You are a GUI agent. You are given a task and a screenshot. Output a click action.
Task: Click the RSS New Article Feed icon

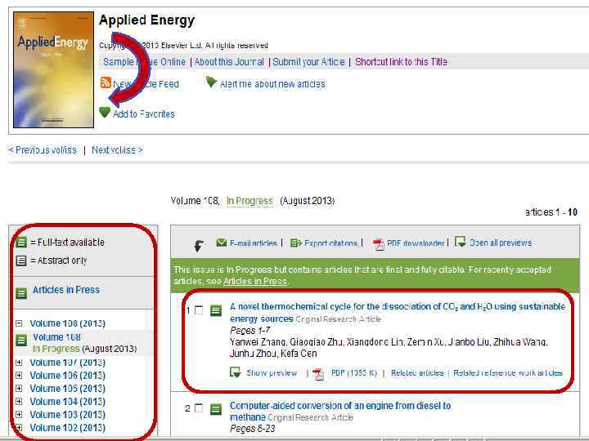(x=106, y=82)
